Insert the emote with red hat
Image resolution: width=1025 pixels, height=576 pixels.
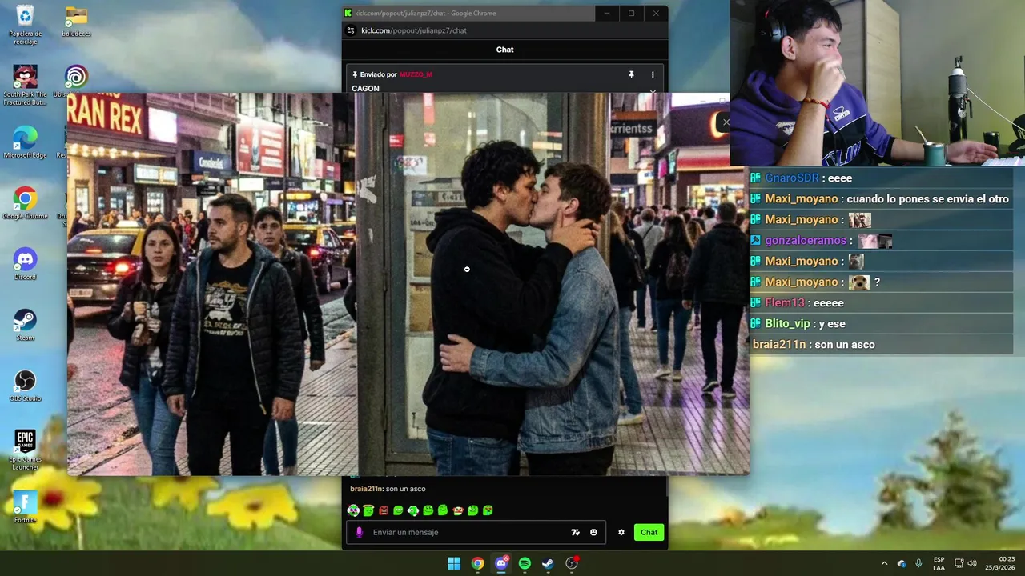pos(458,510)
